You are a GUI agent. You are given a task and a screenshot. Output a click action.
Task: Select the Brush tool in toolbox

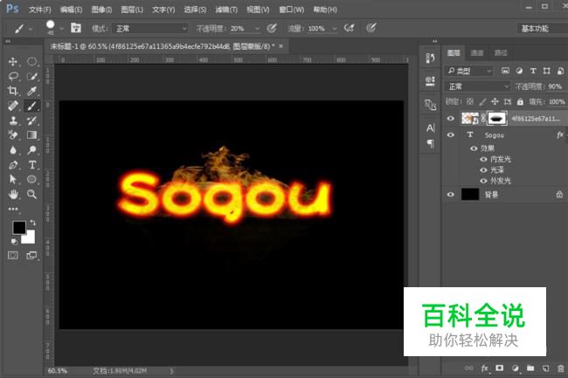point(31,106)
